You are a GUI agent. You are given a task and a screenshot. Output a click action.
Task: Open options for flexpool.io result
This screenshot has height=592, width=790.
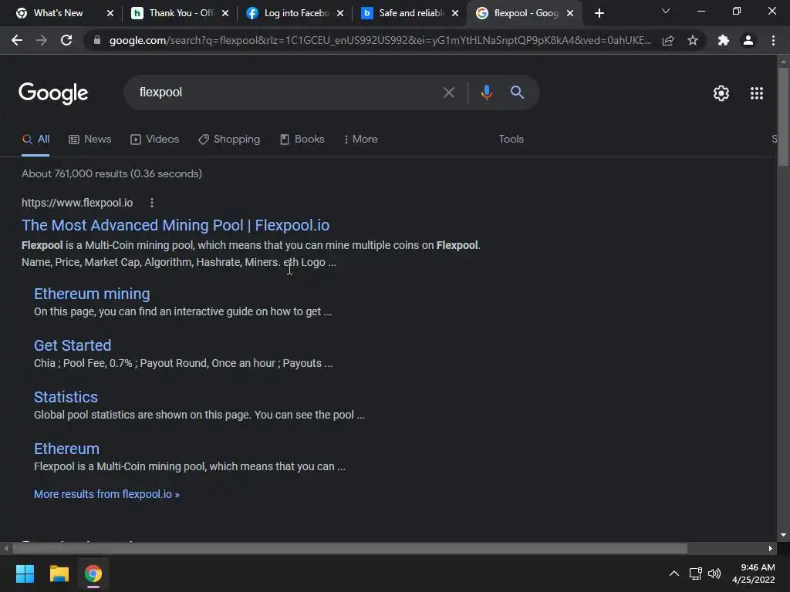pyautogui.click(x=152, y=203)
